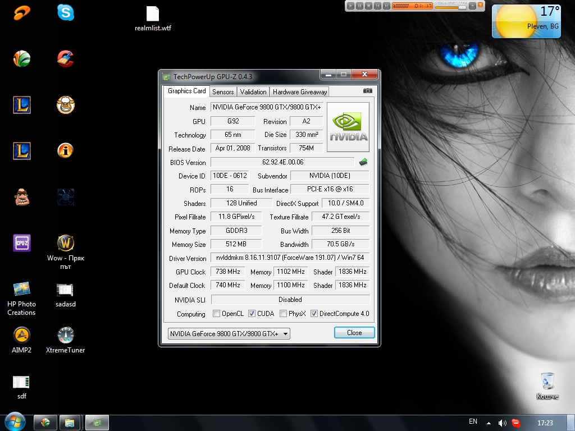Click the Release Date value Apr 01, 2008

(x=233, y=148)
